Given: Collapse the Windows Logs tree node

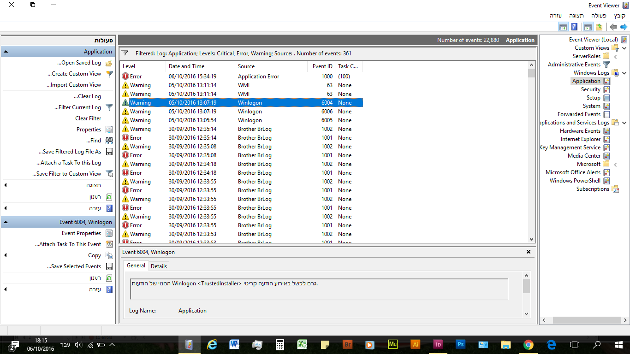Looking at the screenshot, I should click(624, 73).
